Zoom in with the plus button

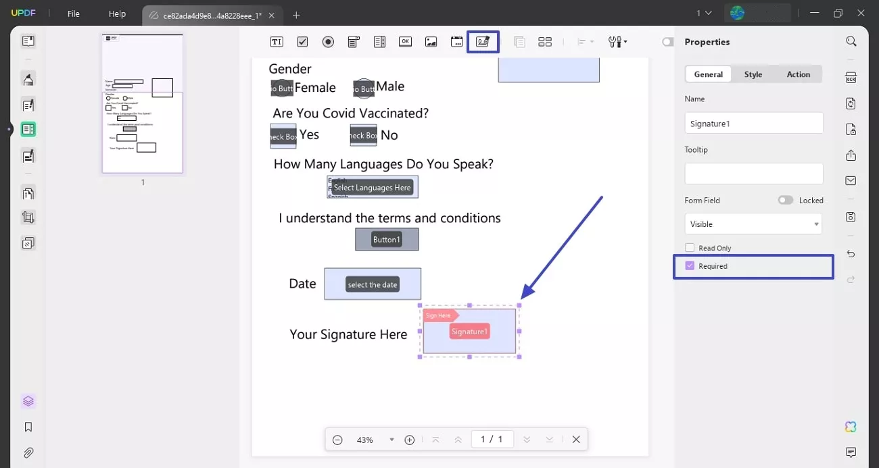pyautogui.click(x=409, y=440)
